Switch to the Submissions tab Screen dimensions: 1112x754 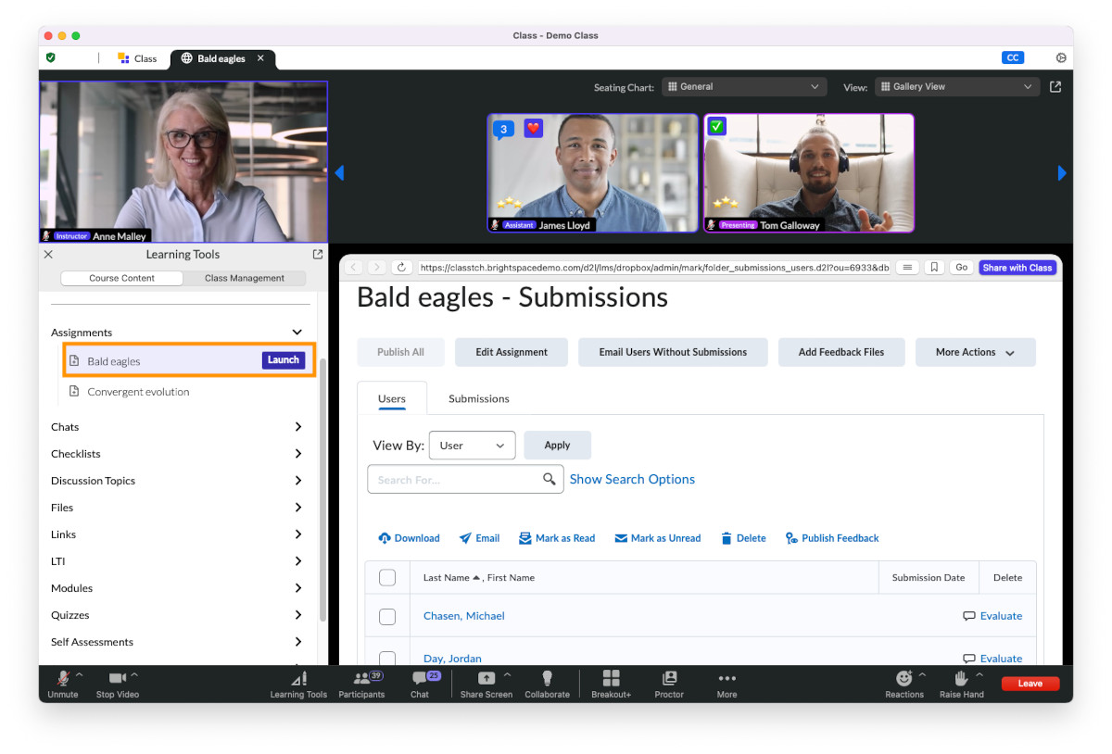coord(478,399)
